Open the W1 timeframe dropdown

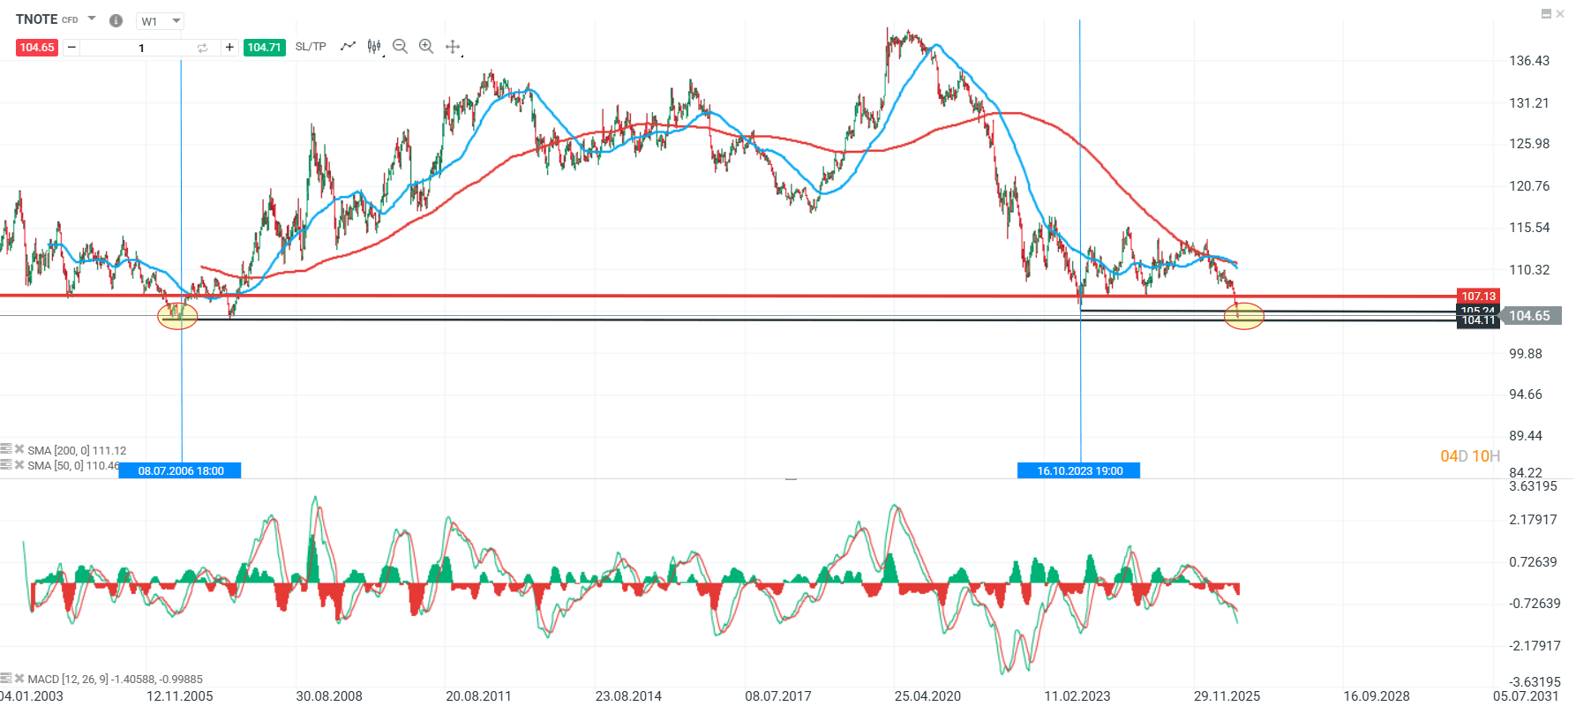pyautogui.click(x=161, y=21)
